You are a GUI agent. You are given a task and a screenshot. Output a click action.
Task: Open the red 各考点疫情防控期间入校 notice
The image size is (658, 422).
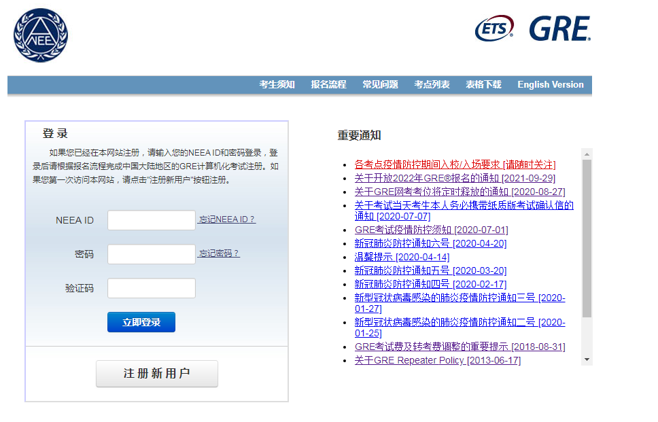tap(455, 164)
